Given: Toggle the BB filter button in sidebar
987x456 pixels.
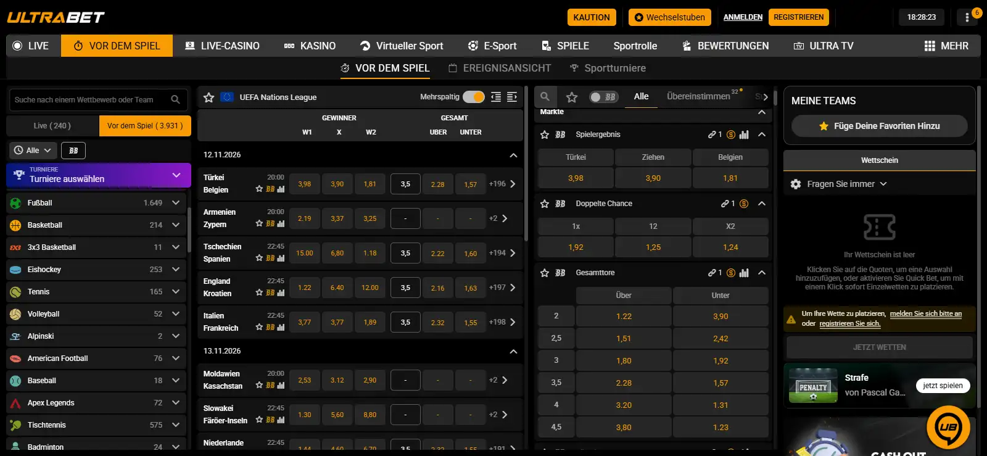Looking at the screenshot, I should [x=73, y=151].
